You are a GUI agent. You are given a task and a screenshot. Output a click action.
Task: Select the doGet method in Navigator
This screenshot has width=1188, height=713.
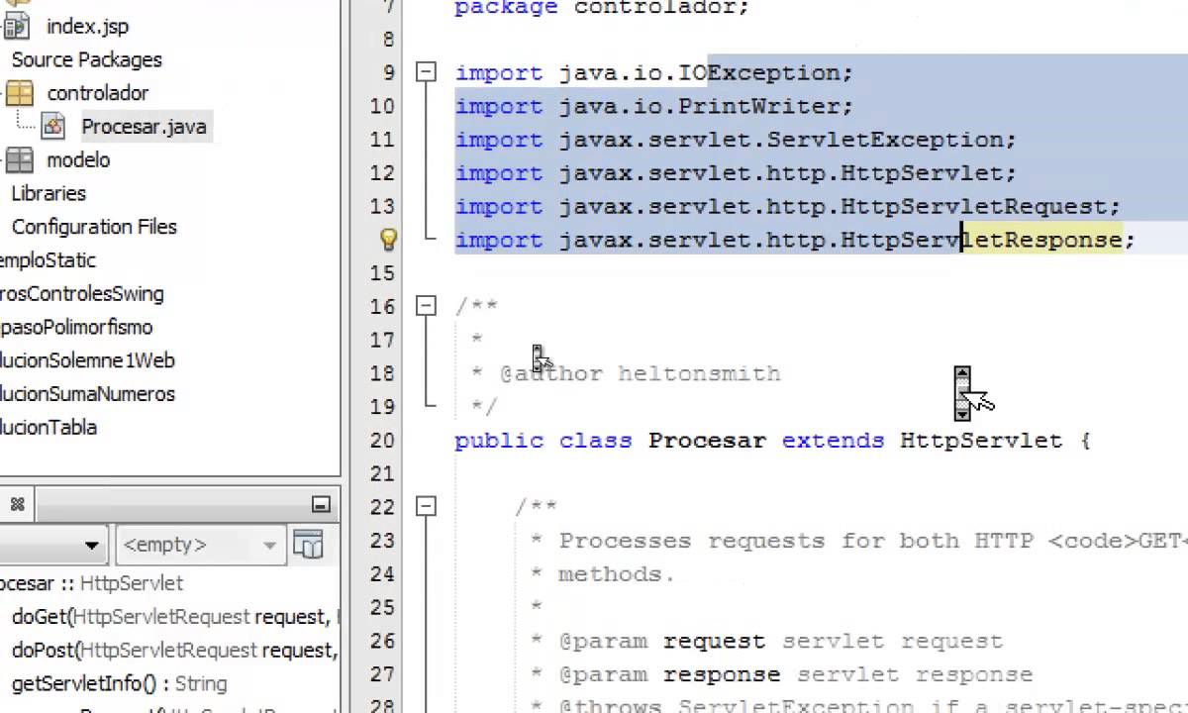(174, 617)
